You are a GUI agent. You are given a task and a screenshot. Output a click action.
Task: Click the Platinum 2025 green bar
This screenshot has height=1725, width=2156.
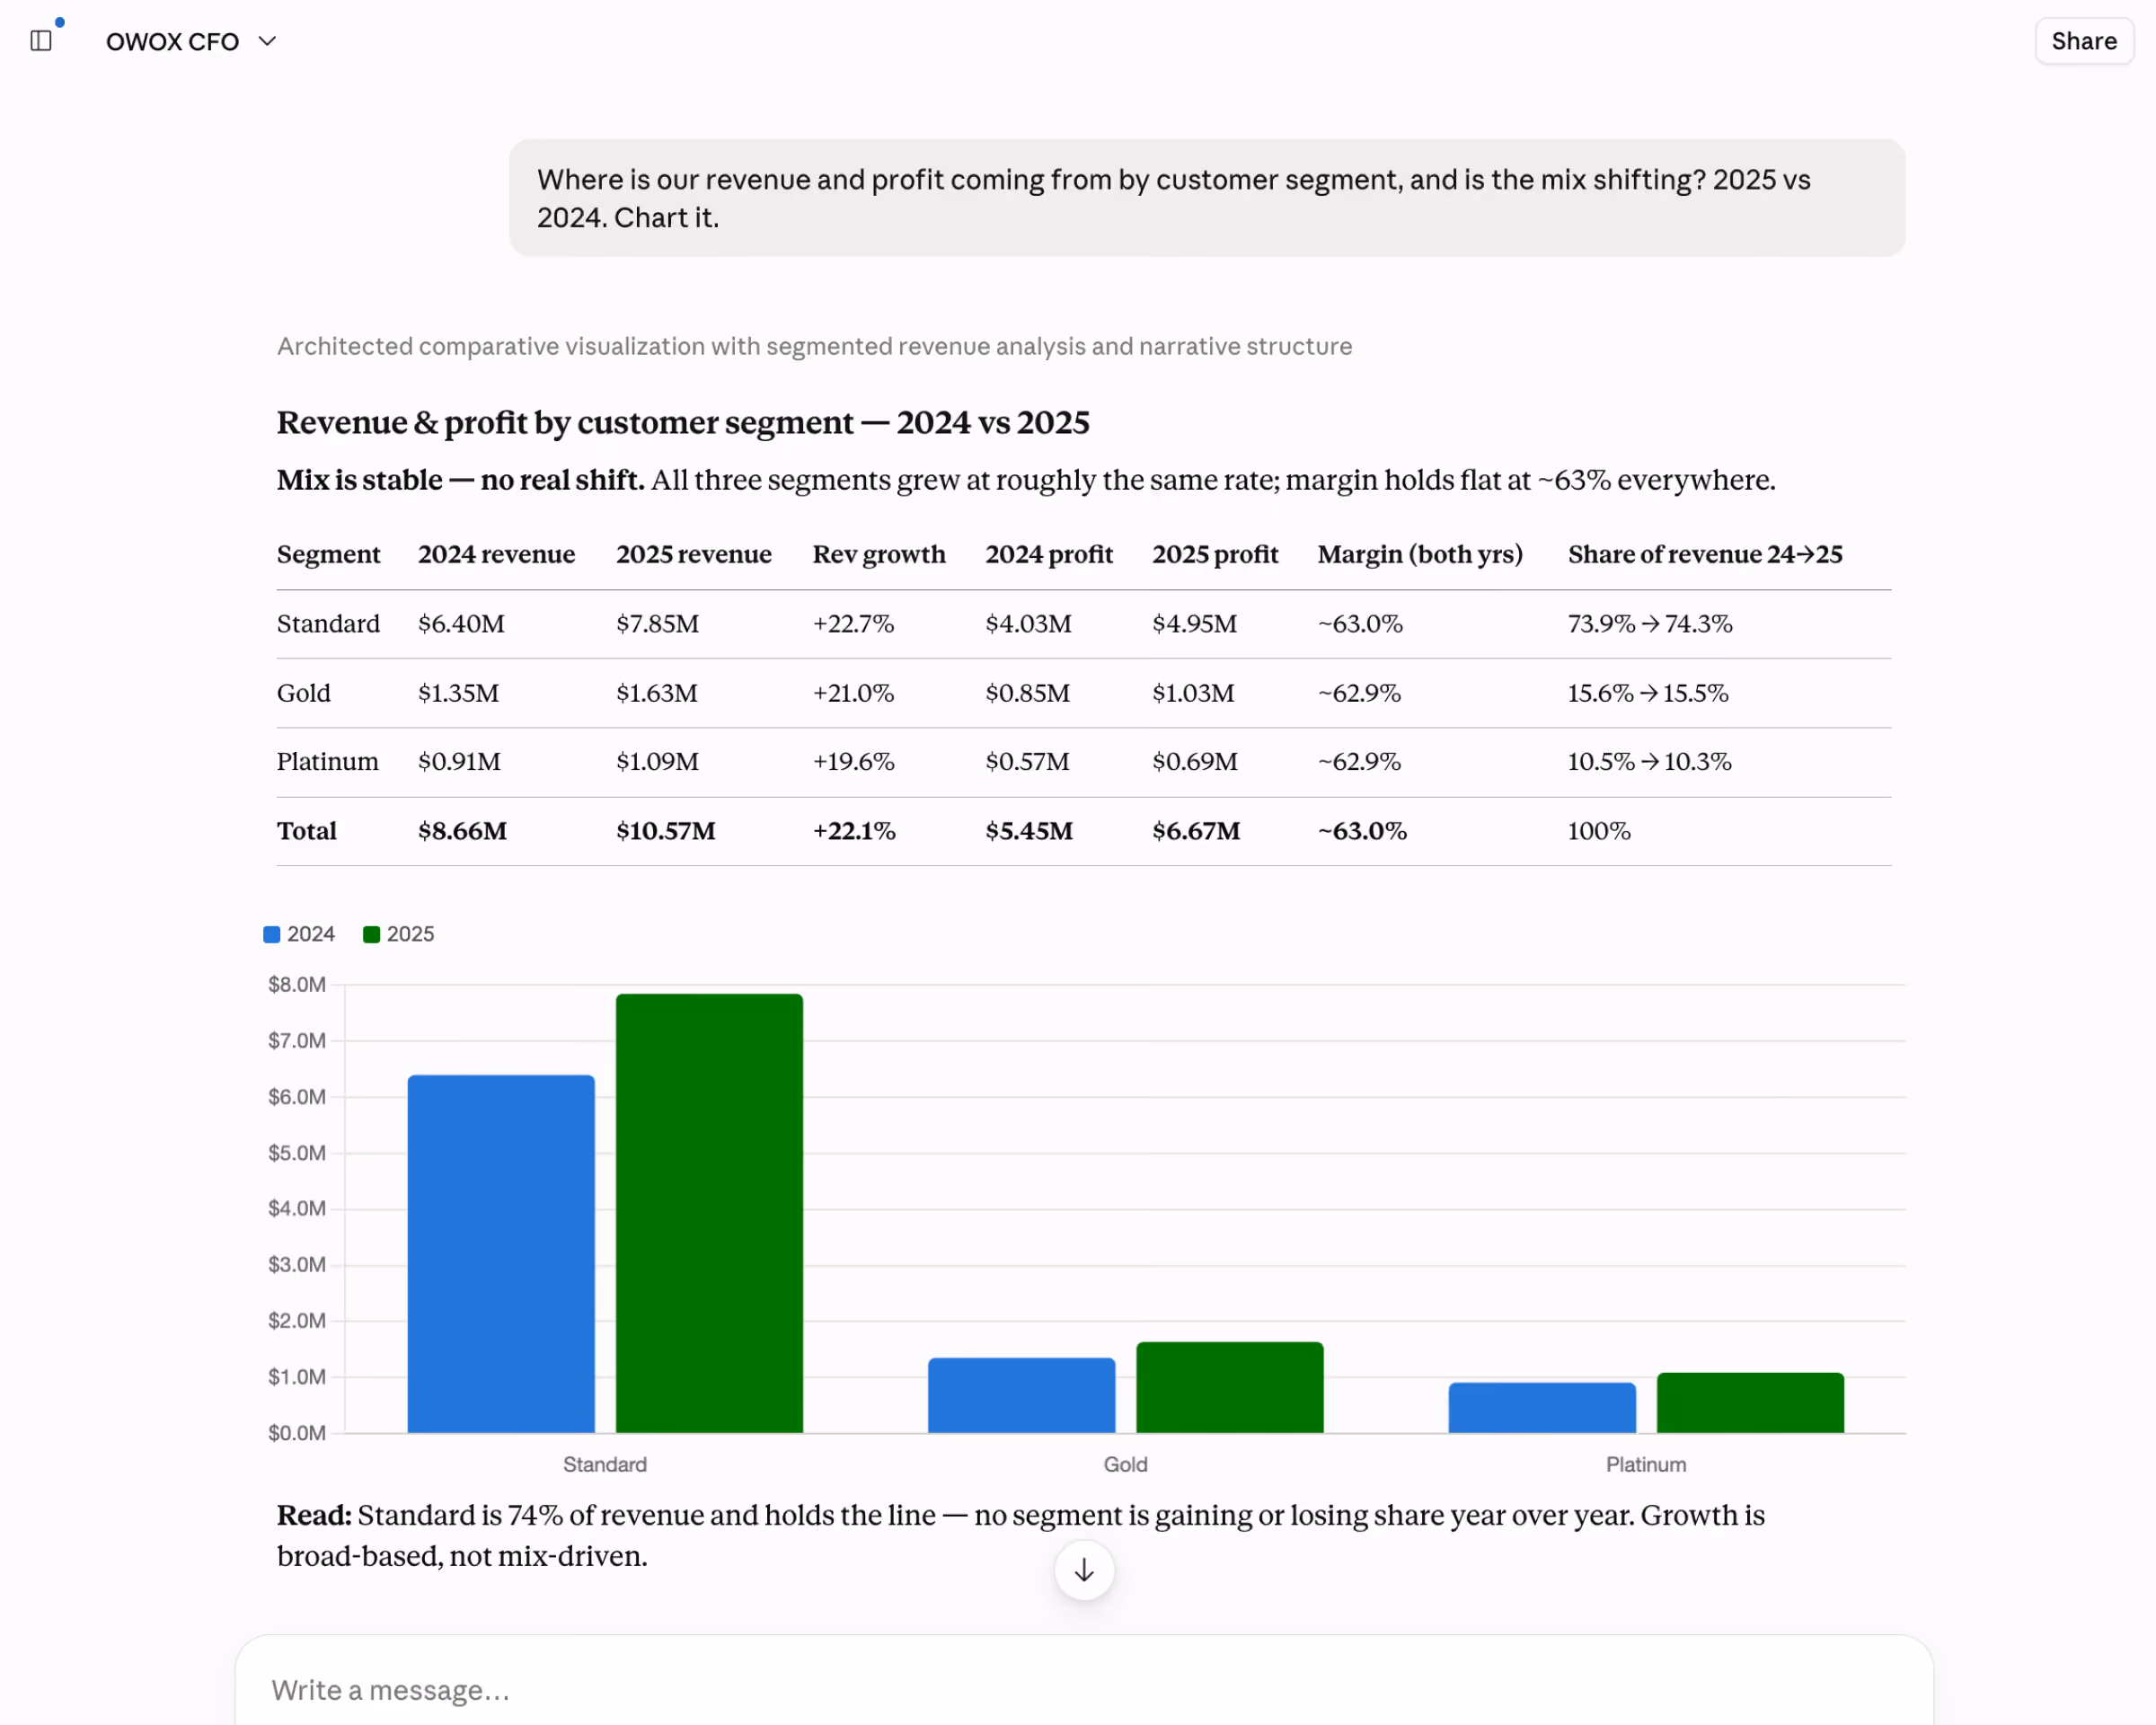pos(1750,1403)
